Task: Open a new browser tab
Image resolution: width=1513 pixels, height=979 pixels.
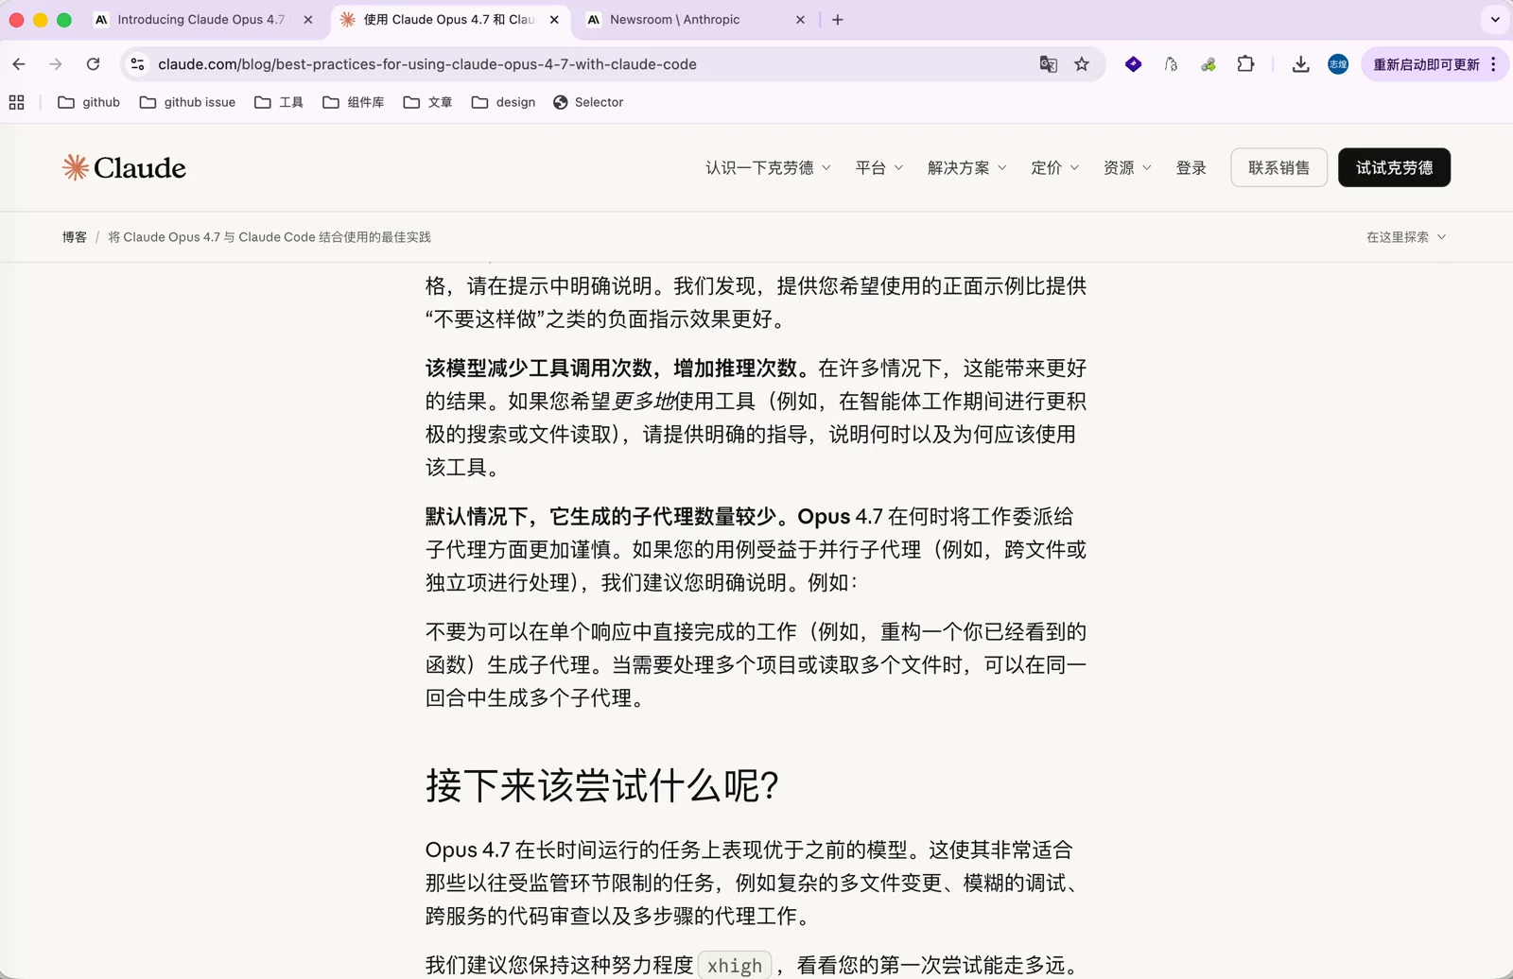Action: point(837,20)
